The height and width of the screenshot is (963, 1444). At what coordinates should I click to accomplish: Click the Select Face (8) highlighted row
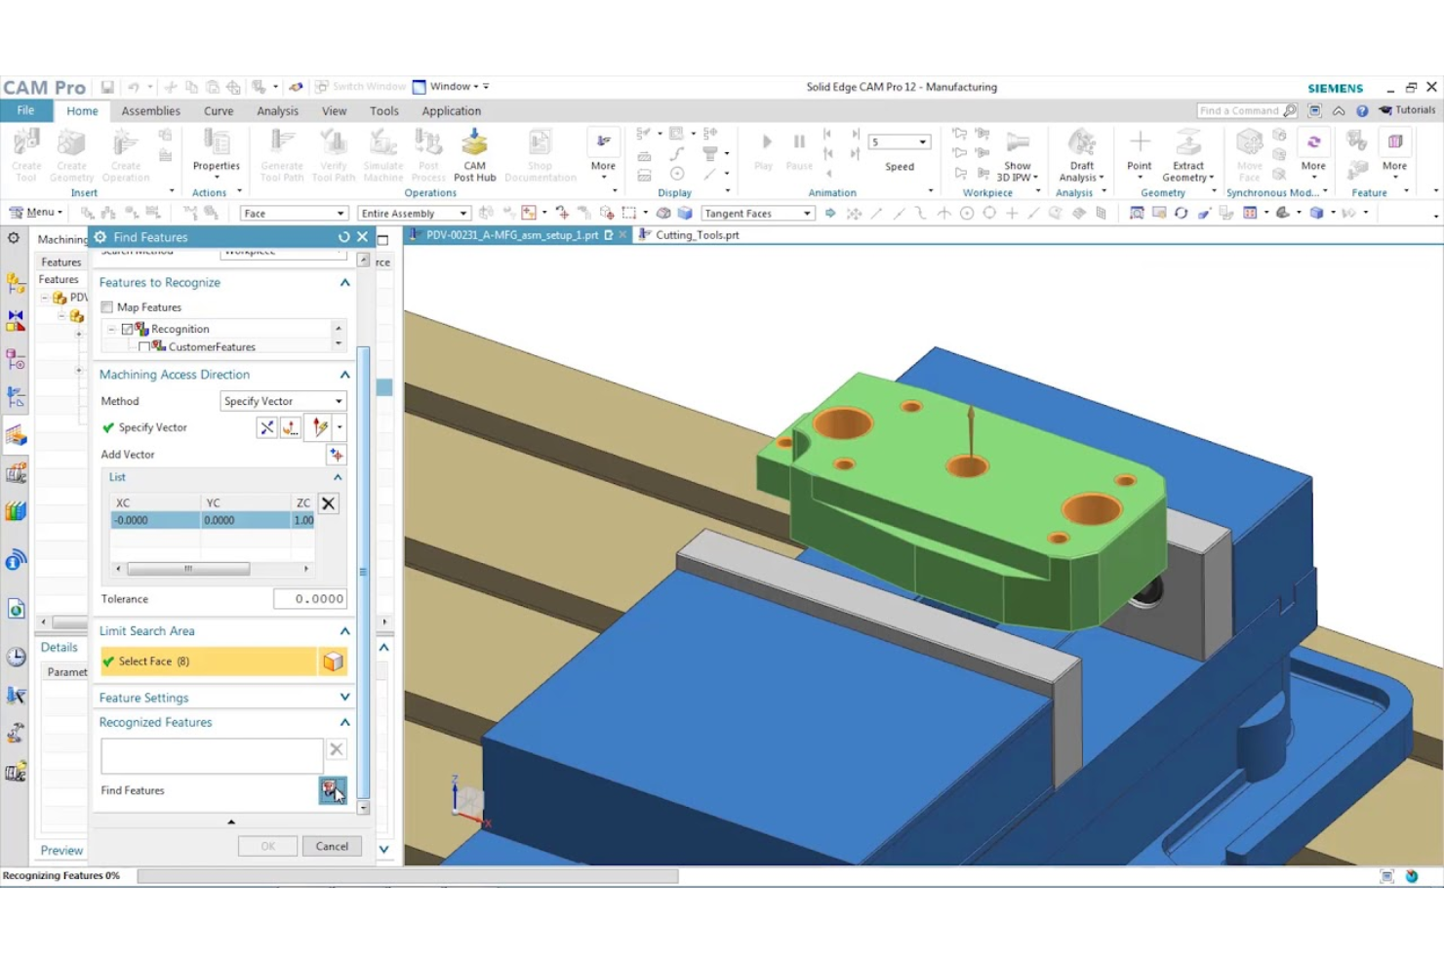[x=209, y=662]
